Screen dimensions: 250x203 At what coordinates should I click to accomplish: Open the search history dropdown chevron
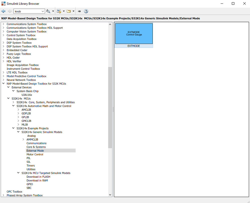pyautogui.click(x=43, y=11)
